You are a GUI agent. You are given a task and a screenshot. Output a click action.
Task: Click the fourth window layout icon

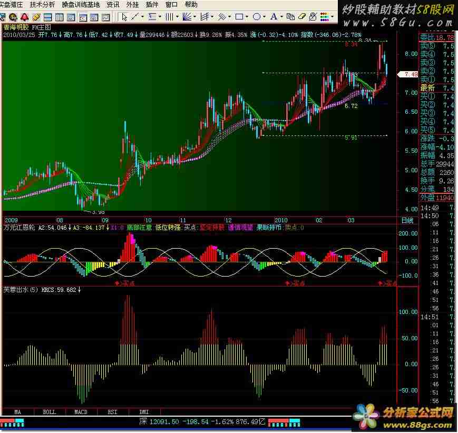83,17
